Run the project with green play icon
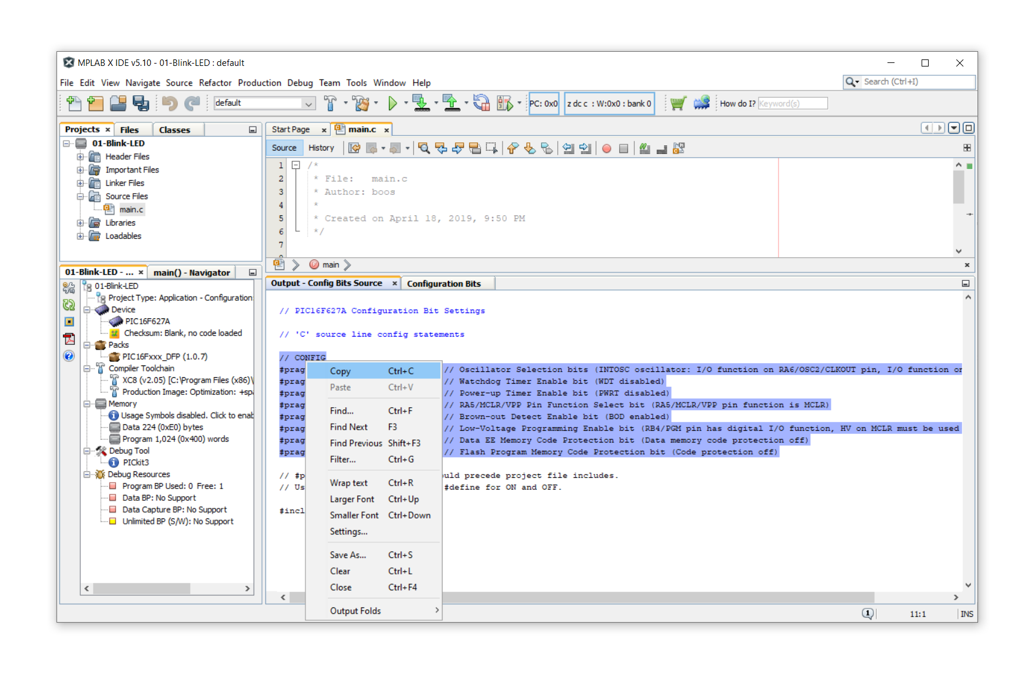1034x675 pixels. (393, 104)
